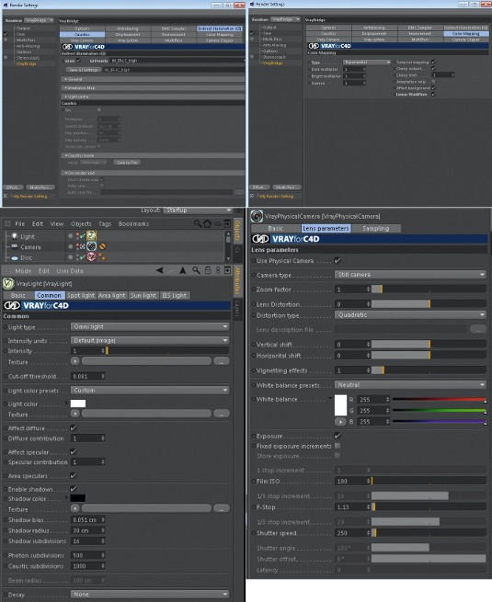The height and width of the screenshot is (602, 492).
Task: Open the Tags menu in Object Manager
Action: point(105,223)
